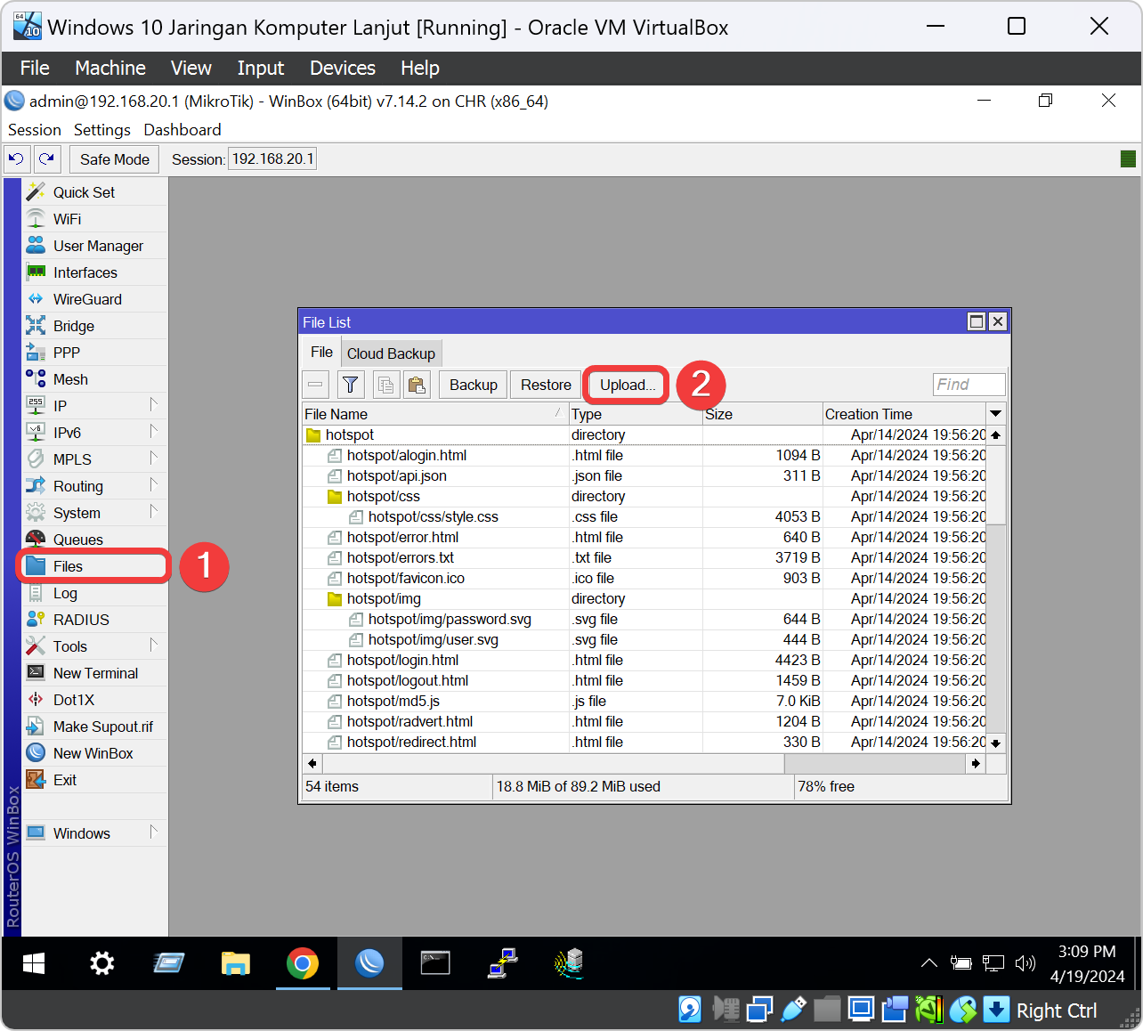This screenshot has height=1031, width=1143.
Task: Click the File List horizontal scrollbar right arrow
Action: [977, 763]
